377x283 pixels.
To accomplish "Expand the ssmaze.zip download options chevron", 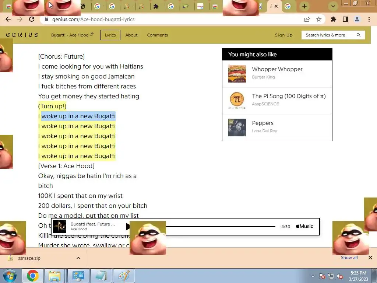I will [78, 258].
